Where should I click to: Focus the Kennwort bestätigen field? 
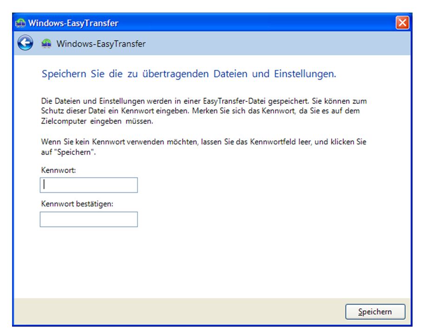click(x=89, y=219)
